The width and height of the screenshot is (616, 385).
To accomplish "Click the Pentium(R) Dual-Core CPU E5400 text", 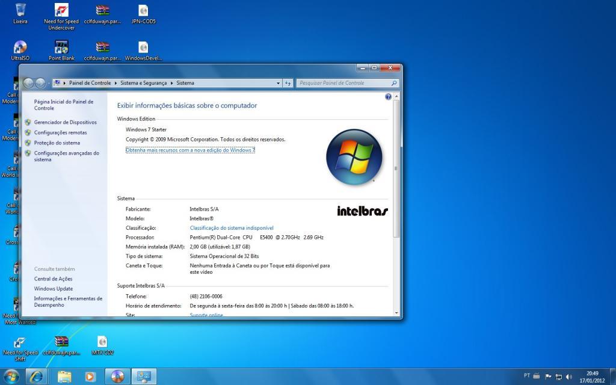I will coord(256,237).
